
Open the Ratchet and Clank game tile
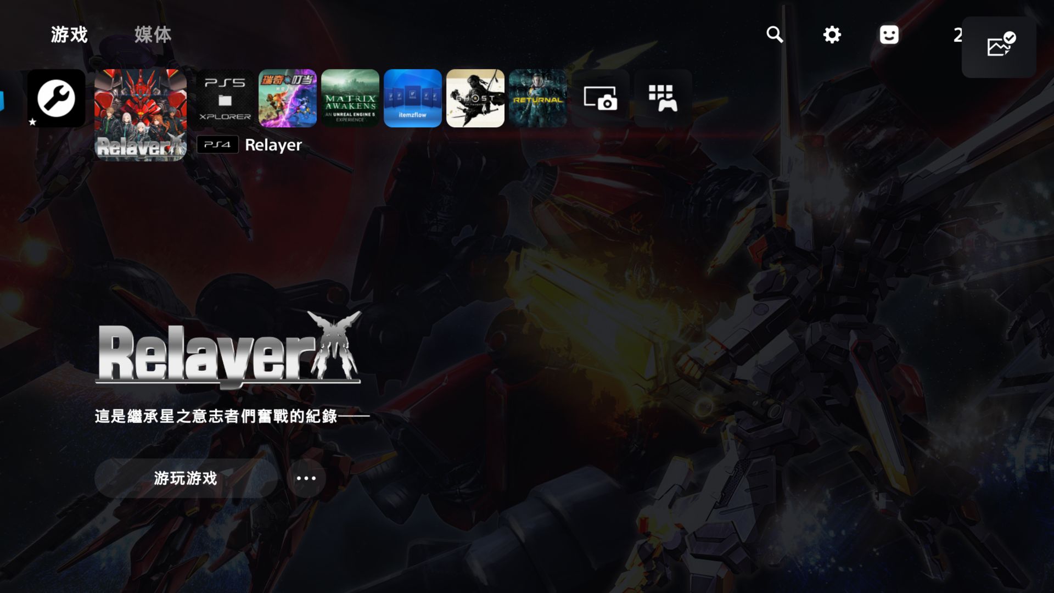click(x=288, y=98)
